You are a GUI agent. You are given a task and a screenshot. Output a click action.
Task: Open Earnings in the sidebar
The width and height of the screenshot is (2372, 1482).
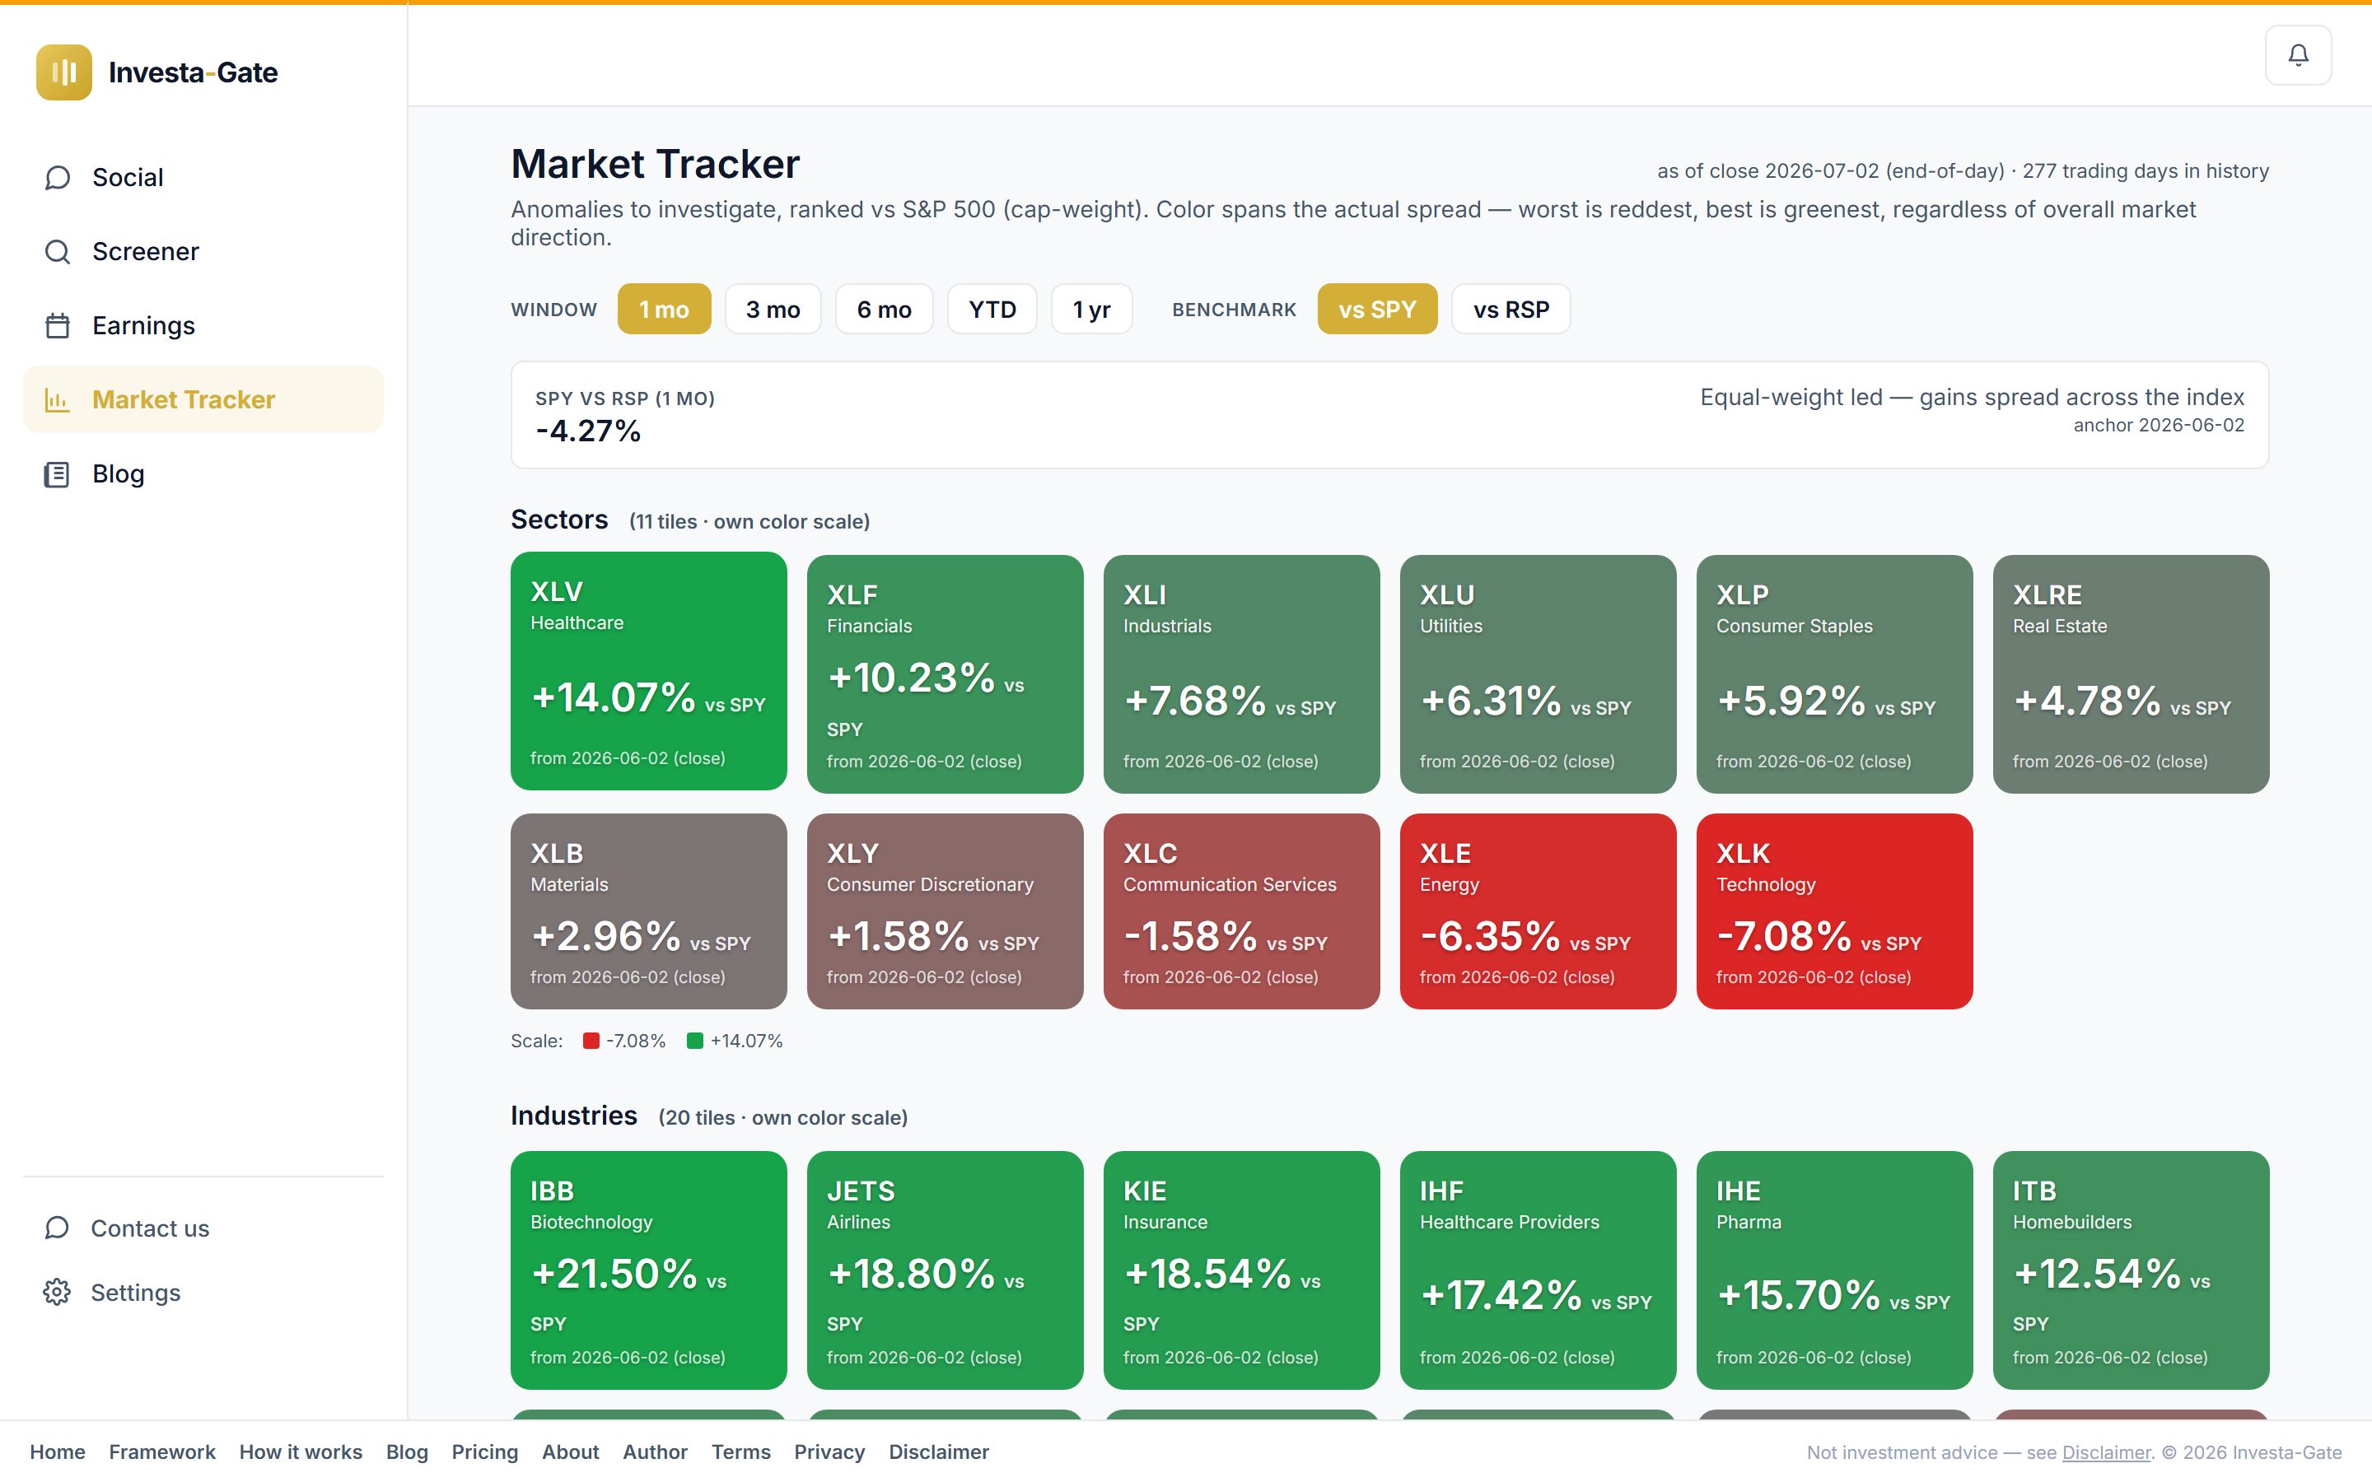click(143, 325)
